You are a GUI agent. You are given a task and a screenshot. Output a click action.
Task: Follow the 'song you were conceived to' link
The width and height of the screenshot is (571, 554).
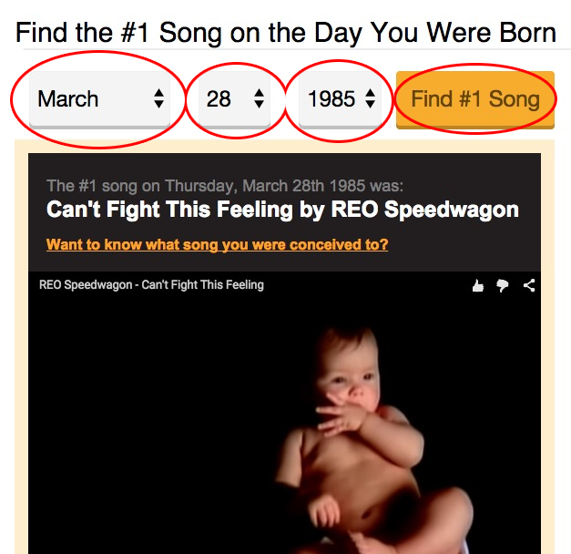tap(217, 245)
